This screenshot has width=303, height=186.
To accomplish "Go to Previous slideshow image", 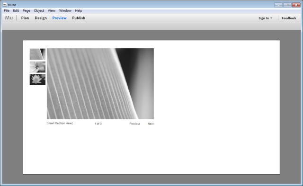I will [135, 124].
